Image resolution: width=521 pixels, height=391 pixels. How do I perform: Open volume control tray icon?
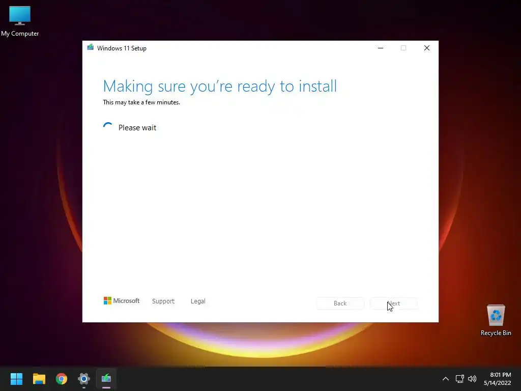coord(472,379)
